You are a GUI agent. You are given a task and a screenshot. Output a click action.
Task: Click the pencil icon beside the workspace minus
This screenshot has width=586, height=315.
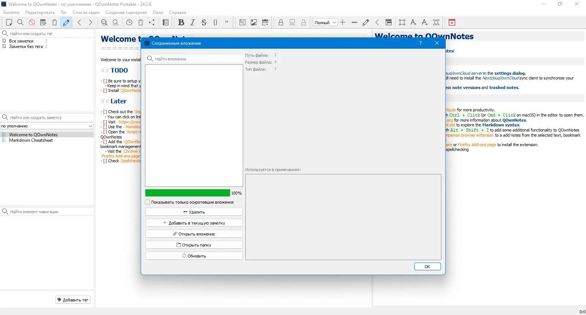(x=366, y=22)
